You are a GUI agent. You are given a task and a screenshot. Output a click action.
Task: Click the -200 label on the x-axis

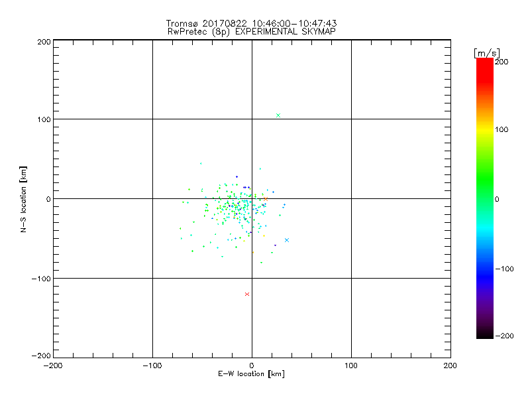(x=53, y=365)
